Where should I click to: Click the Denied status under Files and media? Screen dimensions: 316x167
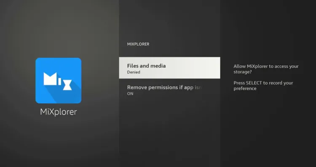click(x=134, y=72)
